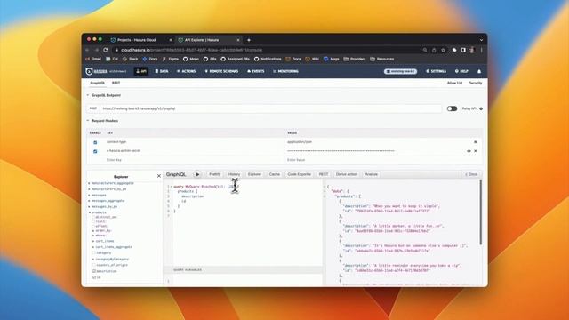Check the country_of_origin field in Explorer
This screenshot has height=320, width=569.
tap(94, 265)
